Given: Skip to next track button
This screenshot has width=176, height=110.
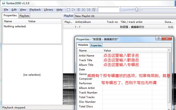Looking at the screenshot, I should (x=89, y=10).
